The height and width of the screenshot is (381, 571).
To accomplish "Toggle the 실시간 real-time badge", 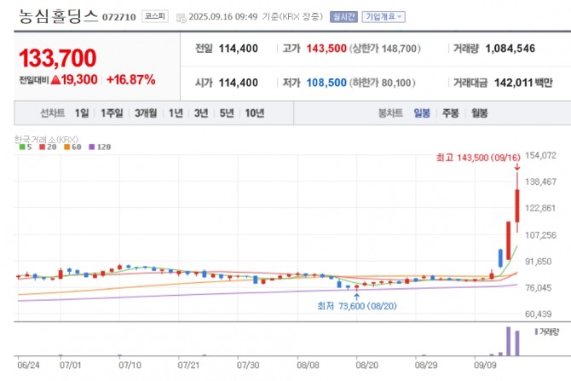I will coord(343,17).
